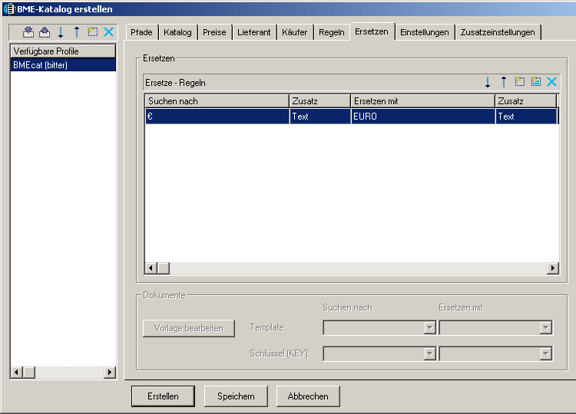Click the profile list scroll right arrow
Screen dimensions: 576x414
tap(110, 373)
